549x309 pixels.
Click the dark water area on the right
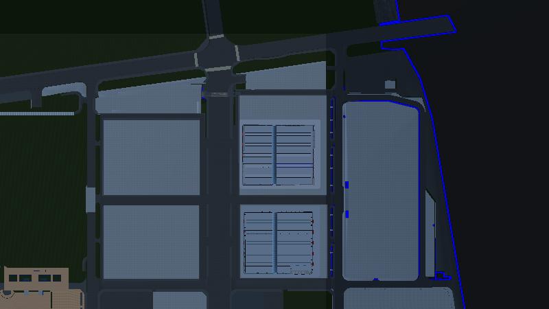click(501, 172)
